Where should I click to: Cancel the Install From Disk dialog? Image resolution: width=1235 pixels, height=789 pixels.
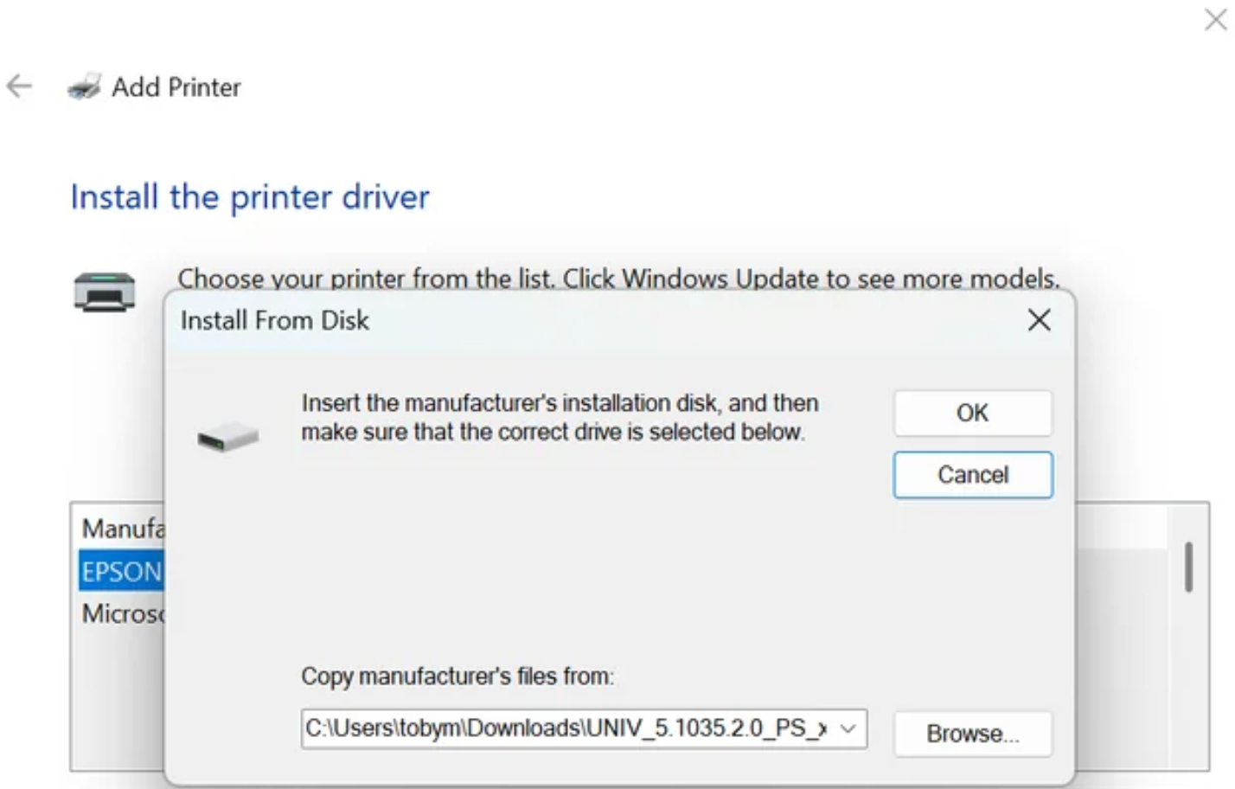tap(971, 474)
